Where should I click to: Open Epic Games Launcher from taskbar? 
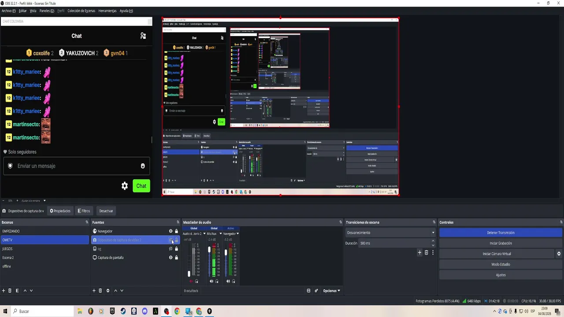[x=112, y=311]
